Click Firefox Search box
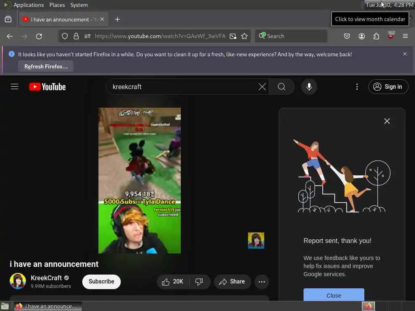The image size is (415, 311). pyautogui.click(x=291, y=36)
